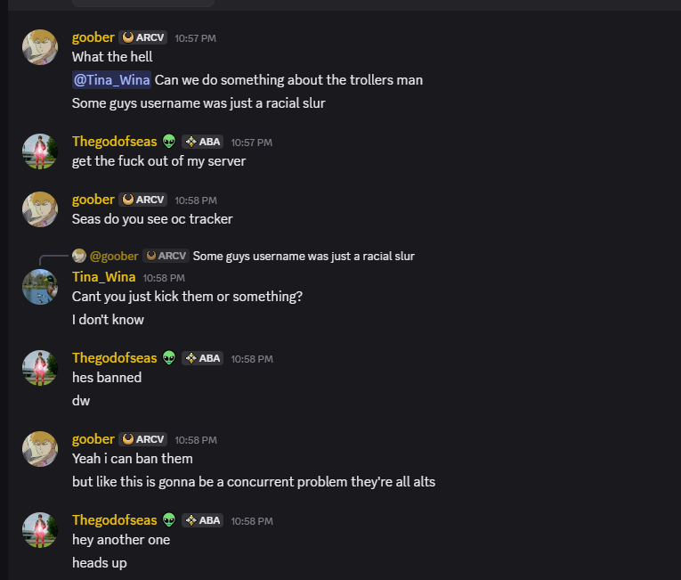Click @goober in the reply preview line
The image size is (681, 580).
tap(114, 256)
